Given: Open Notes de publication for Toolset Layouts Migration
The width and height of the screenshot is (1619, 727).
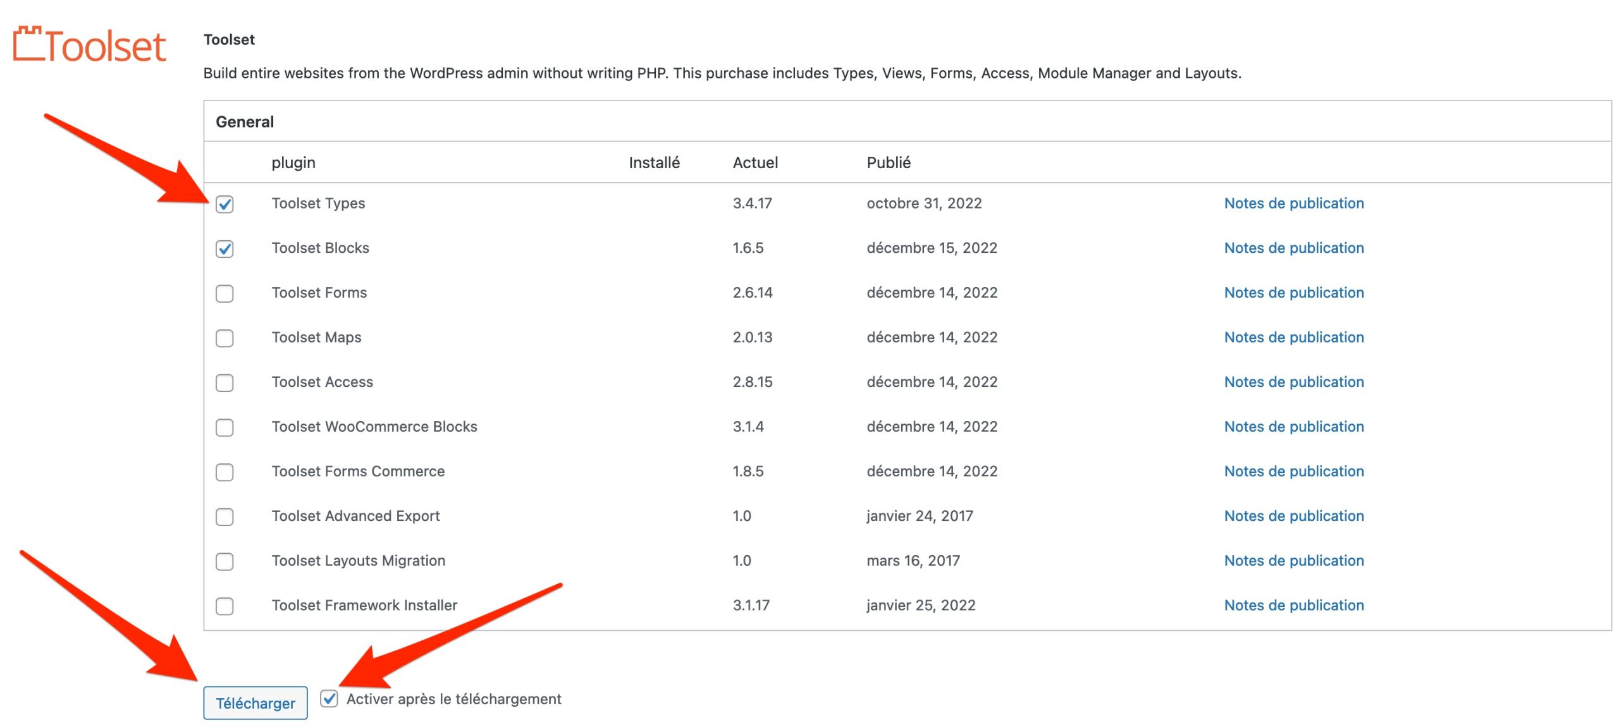Looking at the screenshot, I should [x=1294, y=561].
